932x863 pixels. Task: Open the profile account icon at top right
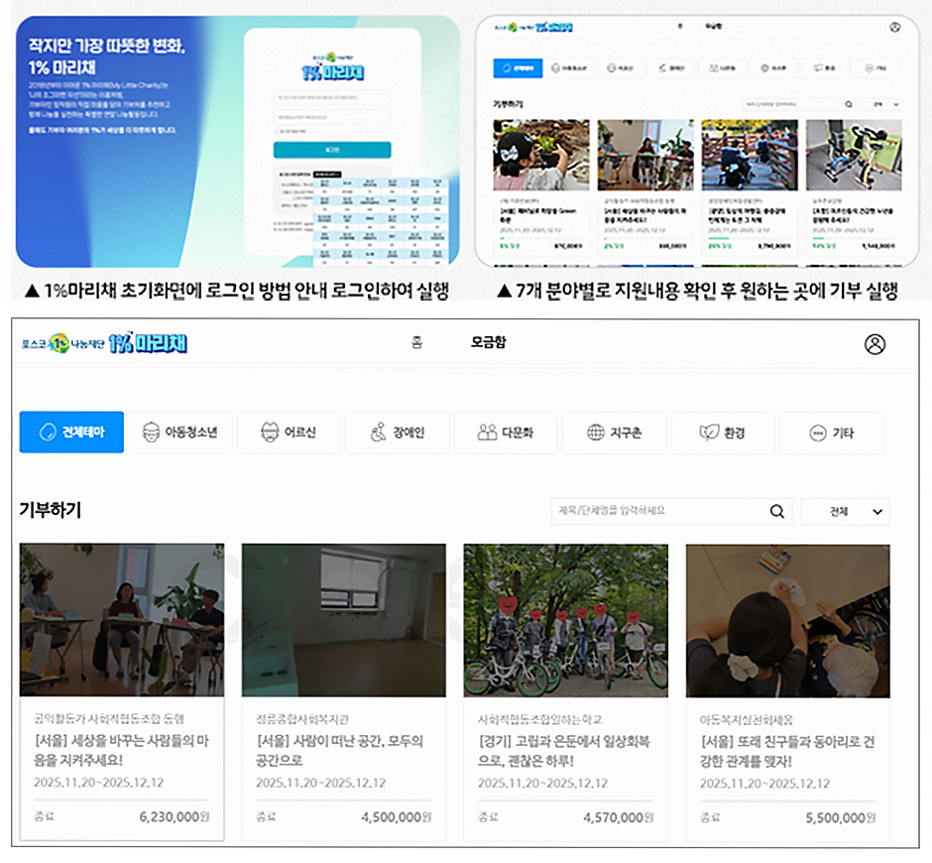pyautogui.click(x=876, y=342)
